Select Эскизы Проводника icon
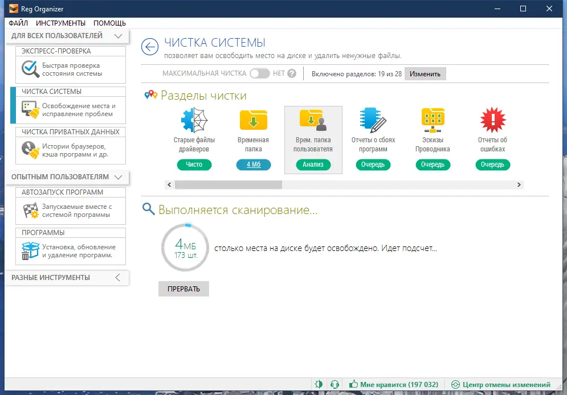The image size is (567, 395). click(433, 120)
